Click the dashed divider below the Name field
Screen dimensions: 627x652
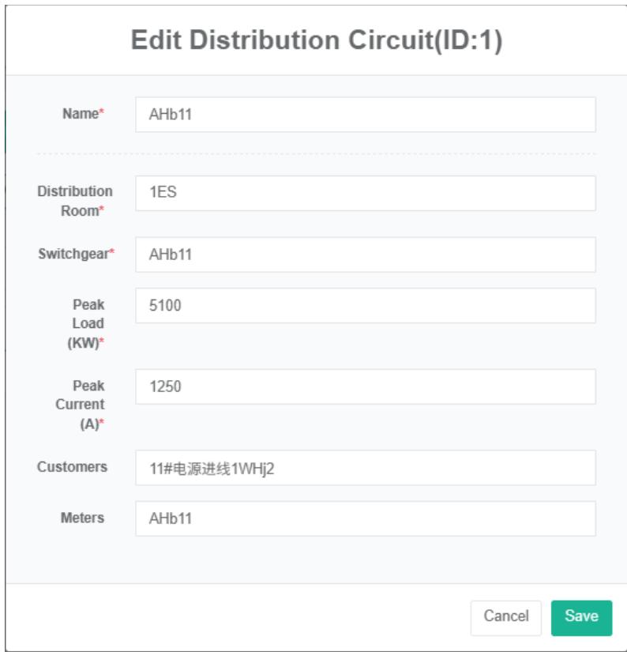coord(316,154)
